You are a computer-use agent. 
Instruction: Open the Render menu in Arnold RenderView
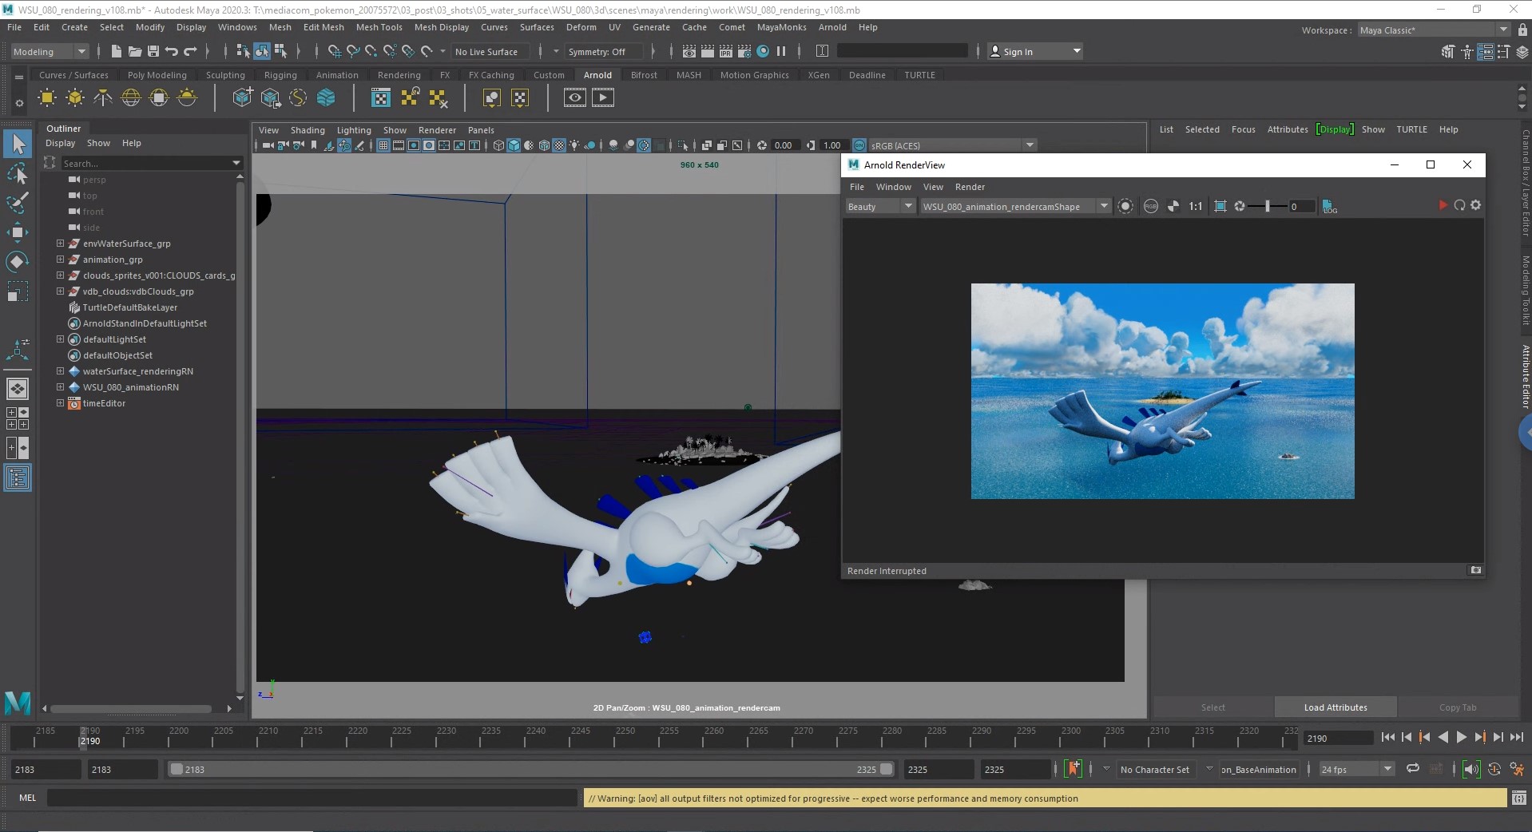pos(970,187)
